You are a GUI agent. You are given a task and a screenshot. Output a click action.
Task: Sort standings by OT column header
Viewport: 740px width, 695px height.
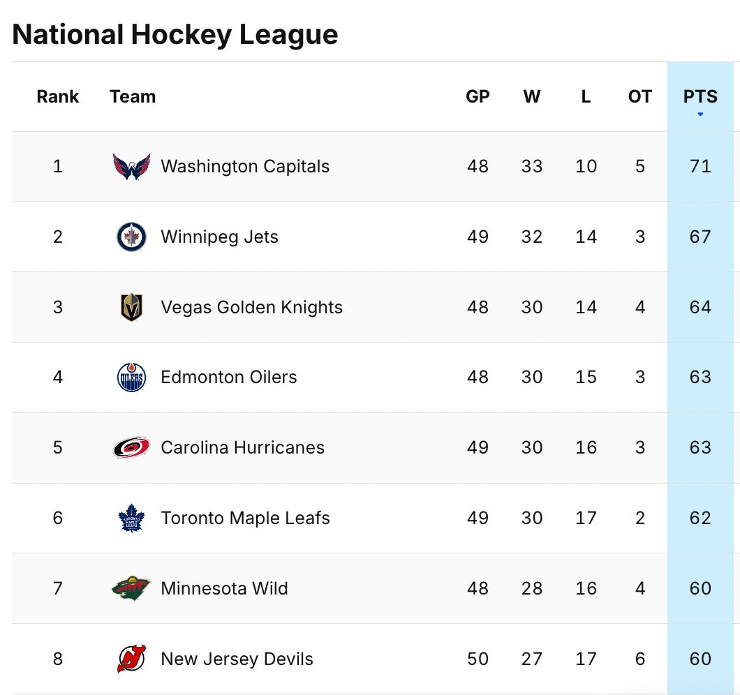click(x=639, y=97)
